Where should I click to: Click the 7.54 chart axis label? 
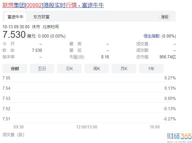[x=7, y=88]
